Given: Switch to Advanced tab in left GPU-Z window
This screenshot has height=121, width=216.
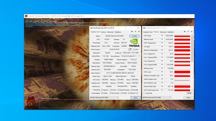Looking at the screenshot, I should tap(110, 32).
